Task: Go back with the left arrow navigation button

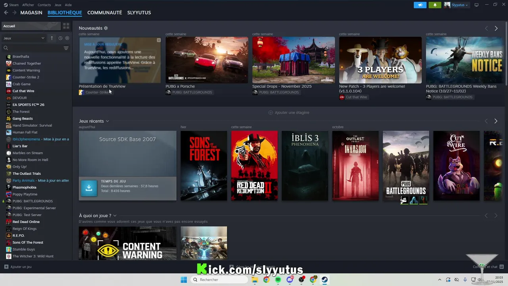Action: pos(6,13)
